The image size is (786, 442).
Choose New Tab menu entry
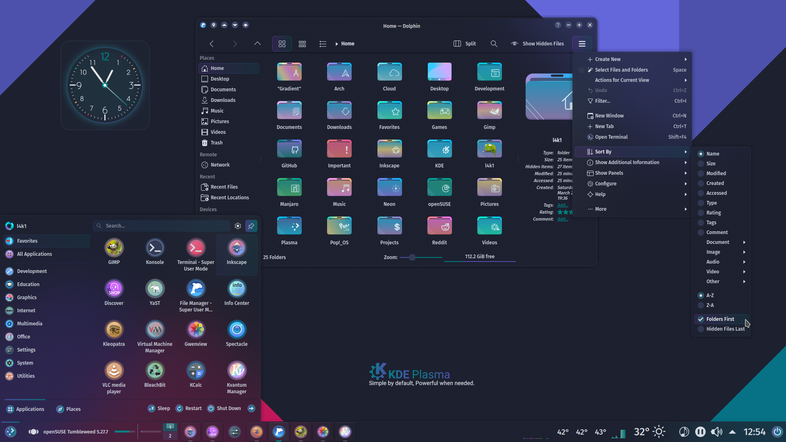point(632,126)
